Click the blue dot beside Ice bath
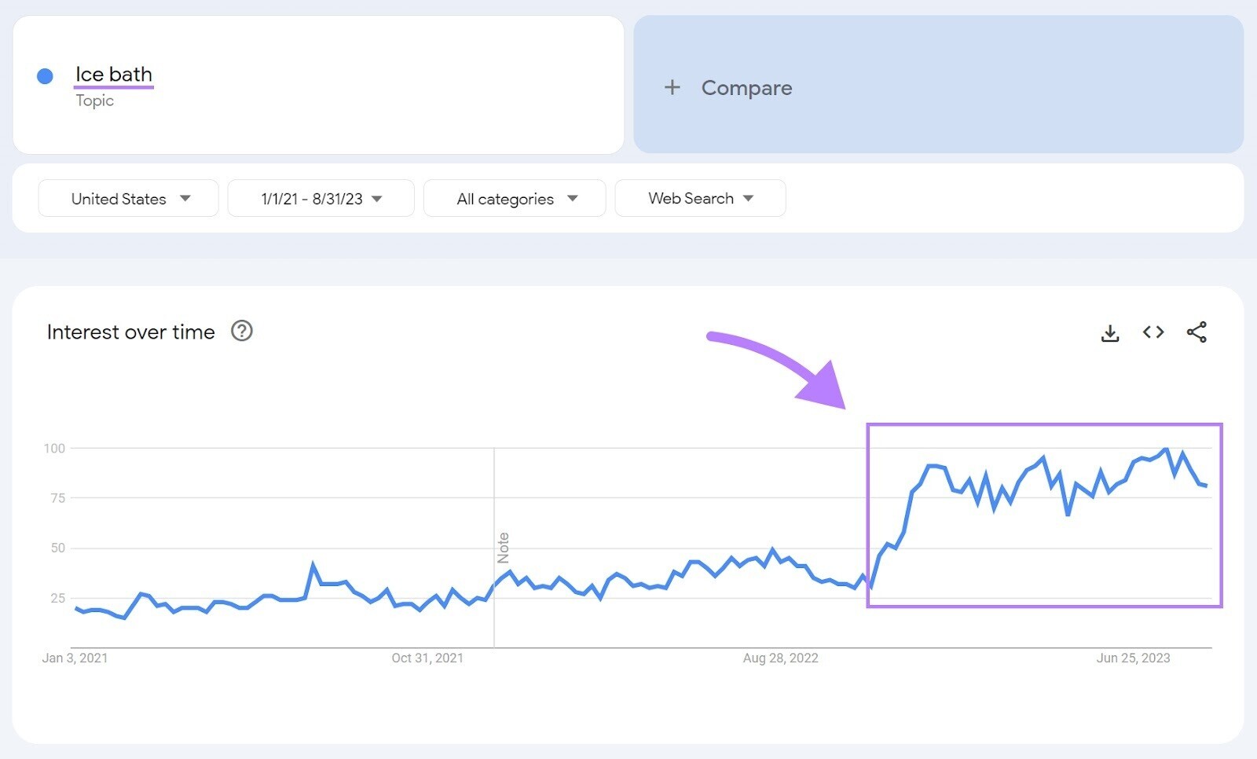1257x759 pixels. coord(46,75)
